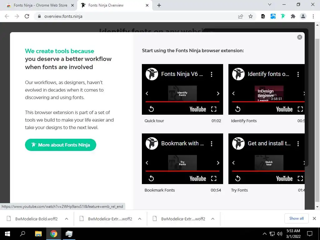This screenshot has height=240, width=320.
Task: Share this page icon
Action: point(241,16)
